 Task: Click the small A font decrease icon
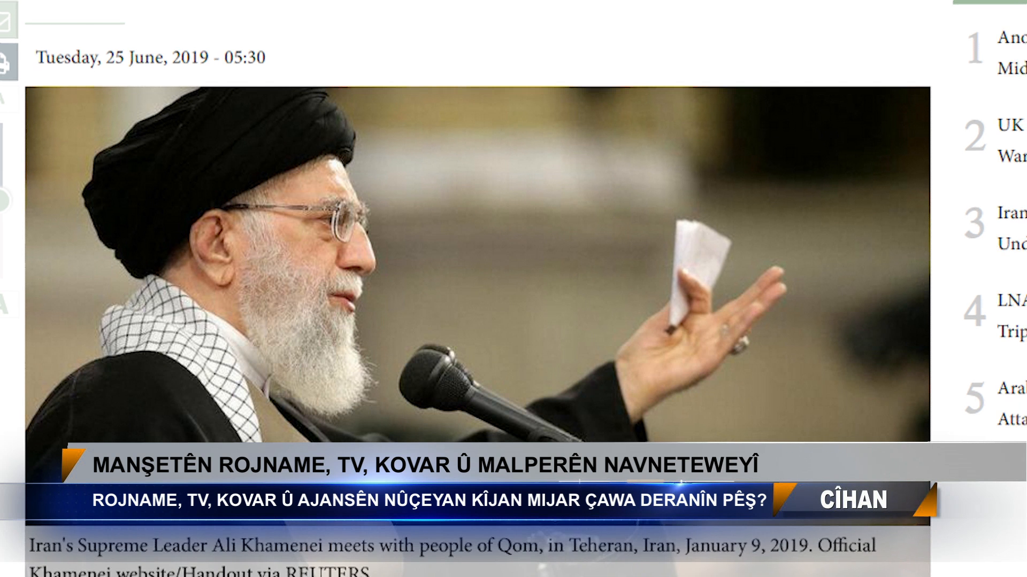[4, 99]
